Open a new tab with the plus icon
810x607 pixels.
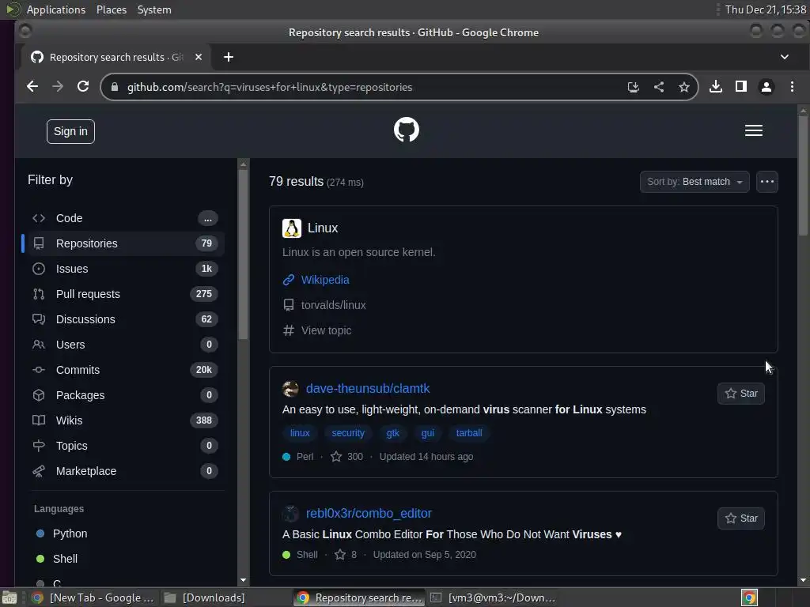[x=229, y=57]
